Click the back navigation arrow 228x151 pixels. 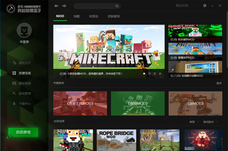[56, 6]
